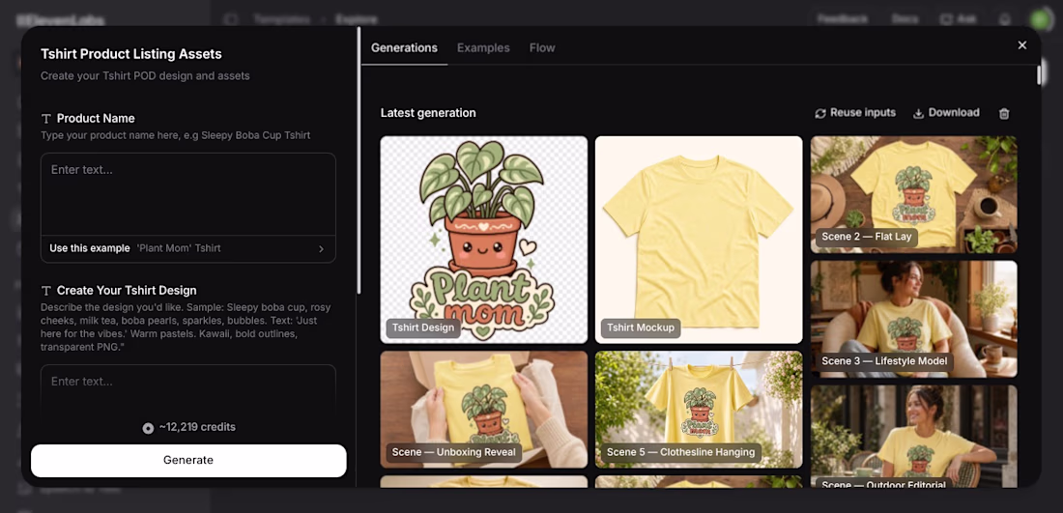Viewport: 1063px width, 513px height.
Task: Click the Generate button
Action: pos(188,460)
